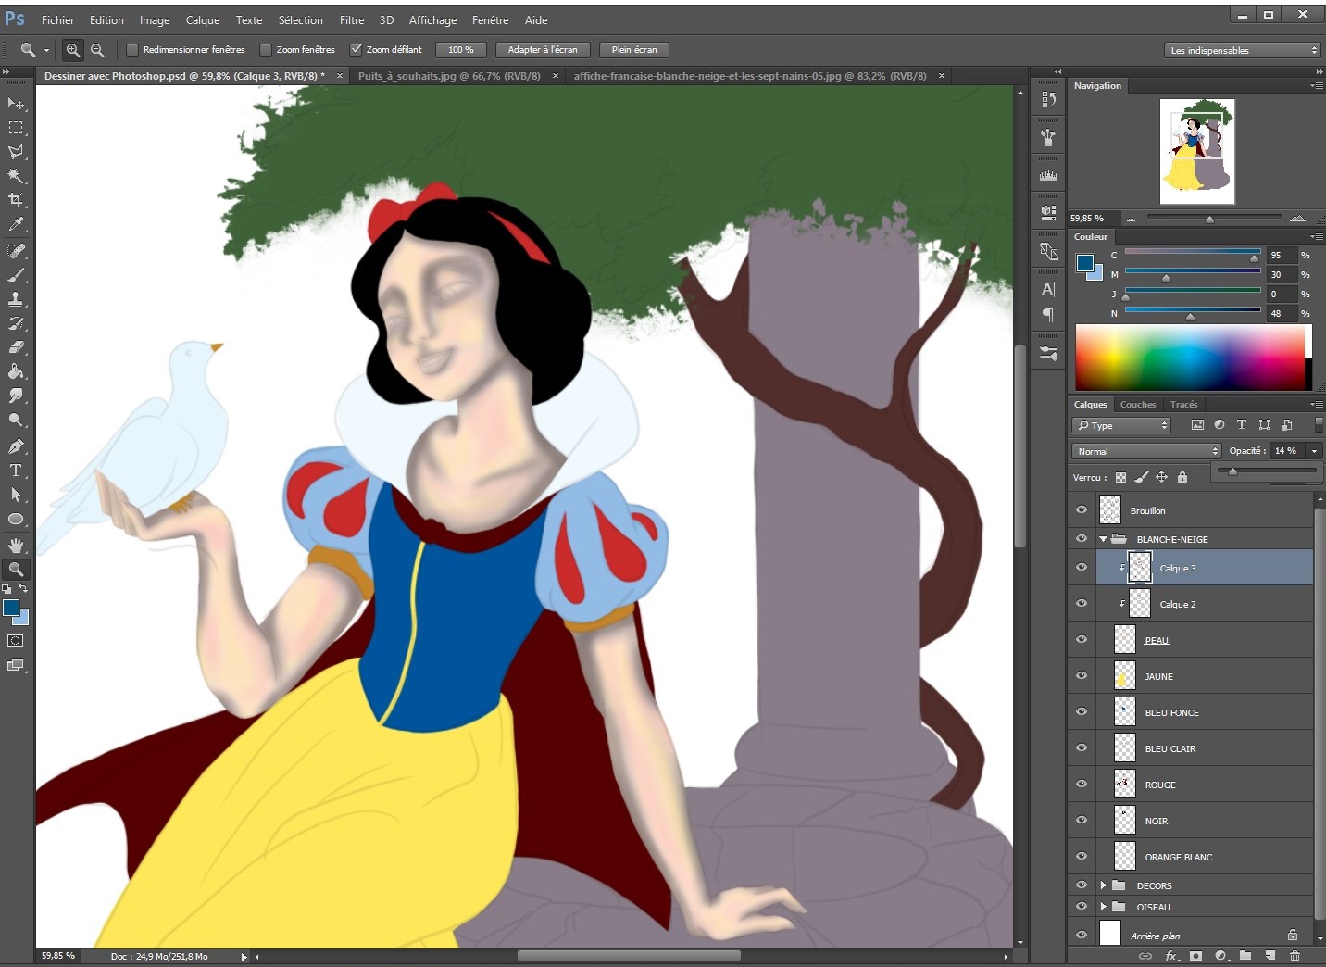Select the Pen tool
1326x967 pixels.
[16, 446]
